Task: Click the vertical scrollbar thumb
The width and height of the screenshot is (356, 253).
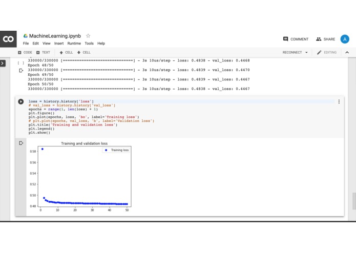Action: [x=354, y=201]
